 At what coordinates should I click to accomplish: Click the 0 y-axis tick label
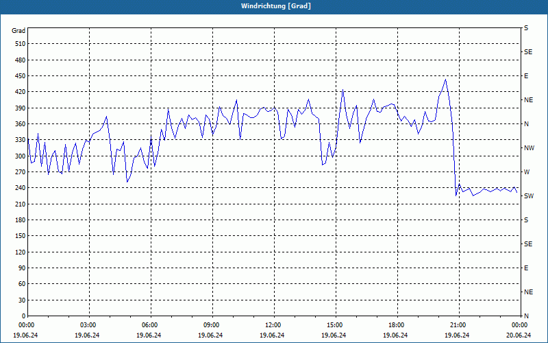[24, 316]
